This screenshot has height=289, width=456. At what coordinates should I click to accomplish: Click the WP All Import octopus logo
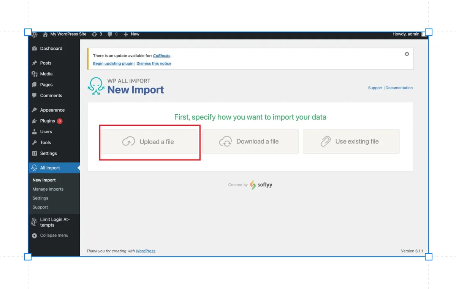point(96,86)
